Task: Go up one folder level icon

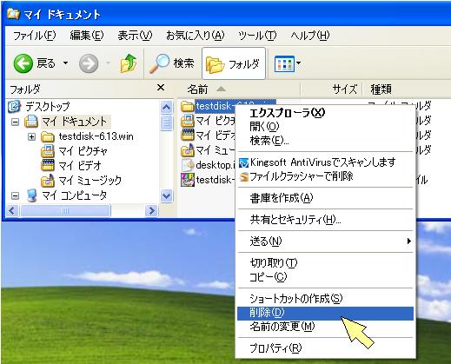Action: [x=129, y=63]
